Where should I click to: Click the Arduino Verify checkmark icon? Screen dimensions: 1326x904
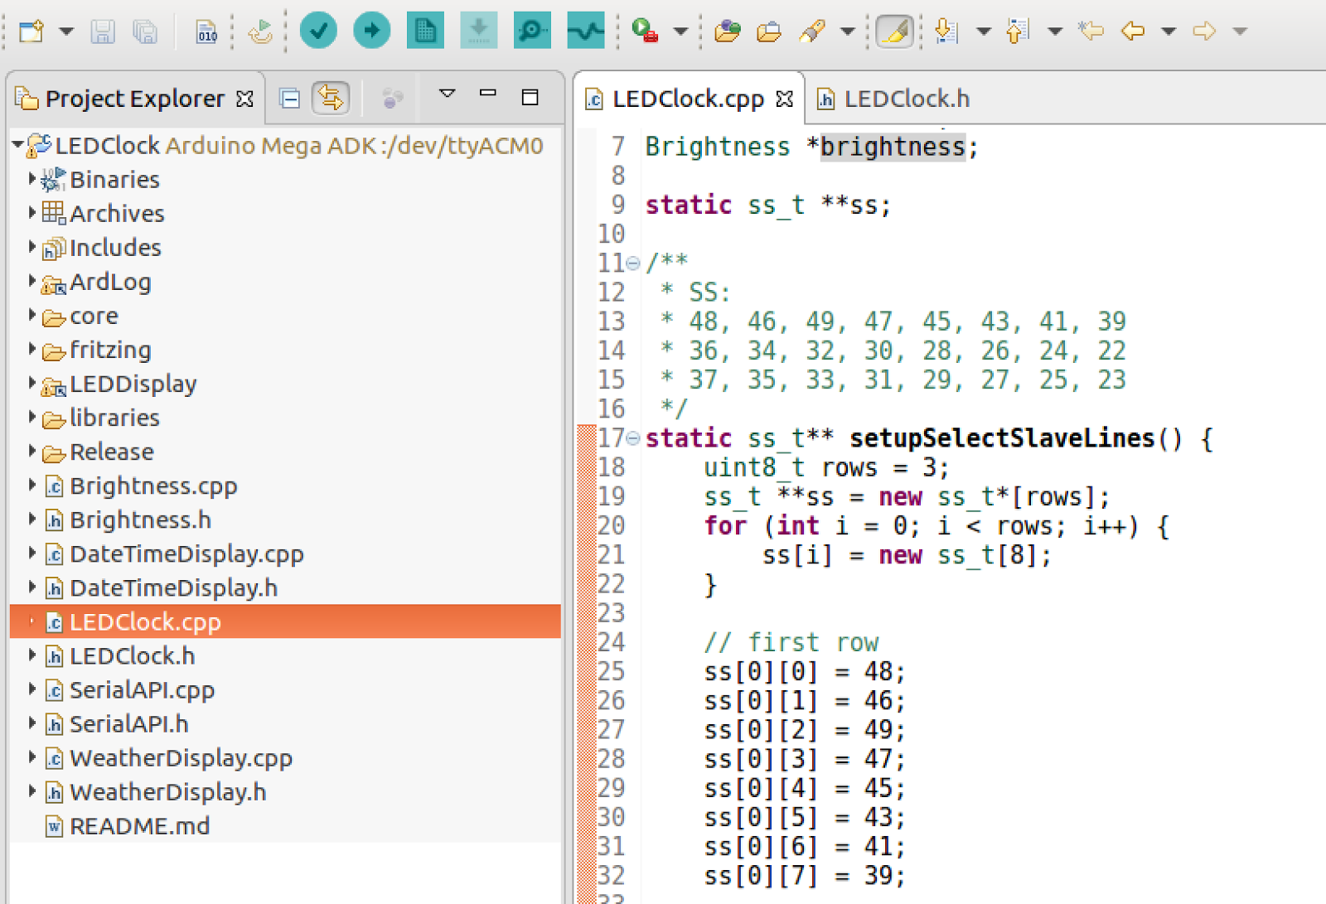pos(317,31)
